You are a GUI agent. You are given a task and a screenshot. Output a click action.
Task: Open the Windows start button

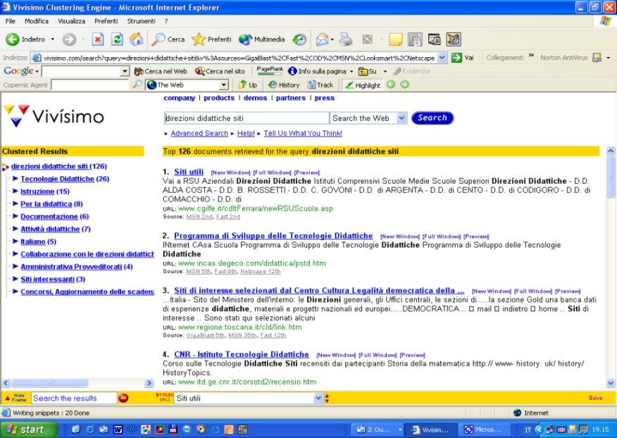29,430
